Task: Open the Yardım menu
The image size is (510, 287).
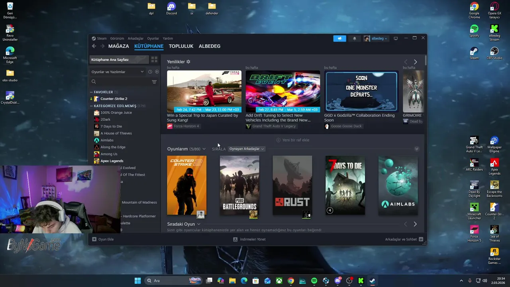Action: pyautogui.click(x=168, y=38)
